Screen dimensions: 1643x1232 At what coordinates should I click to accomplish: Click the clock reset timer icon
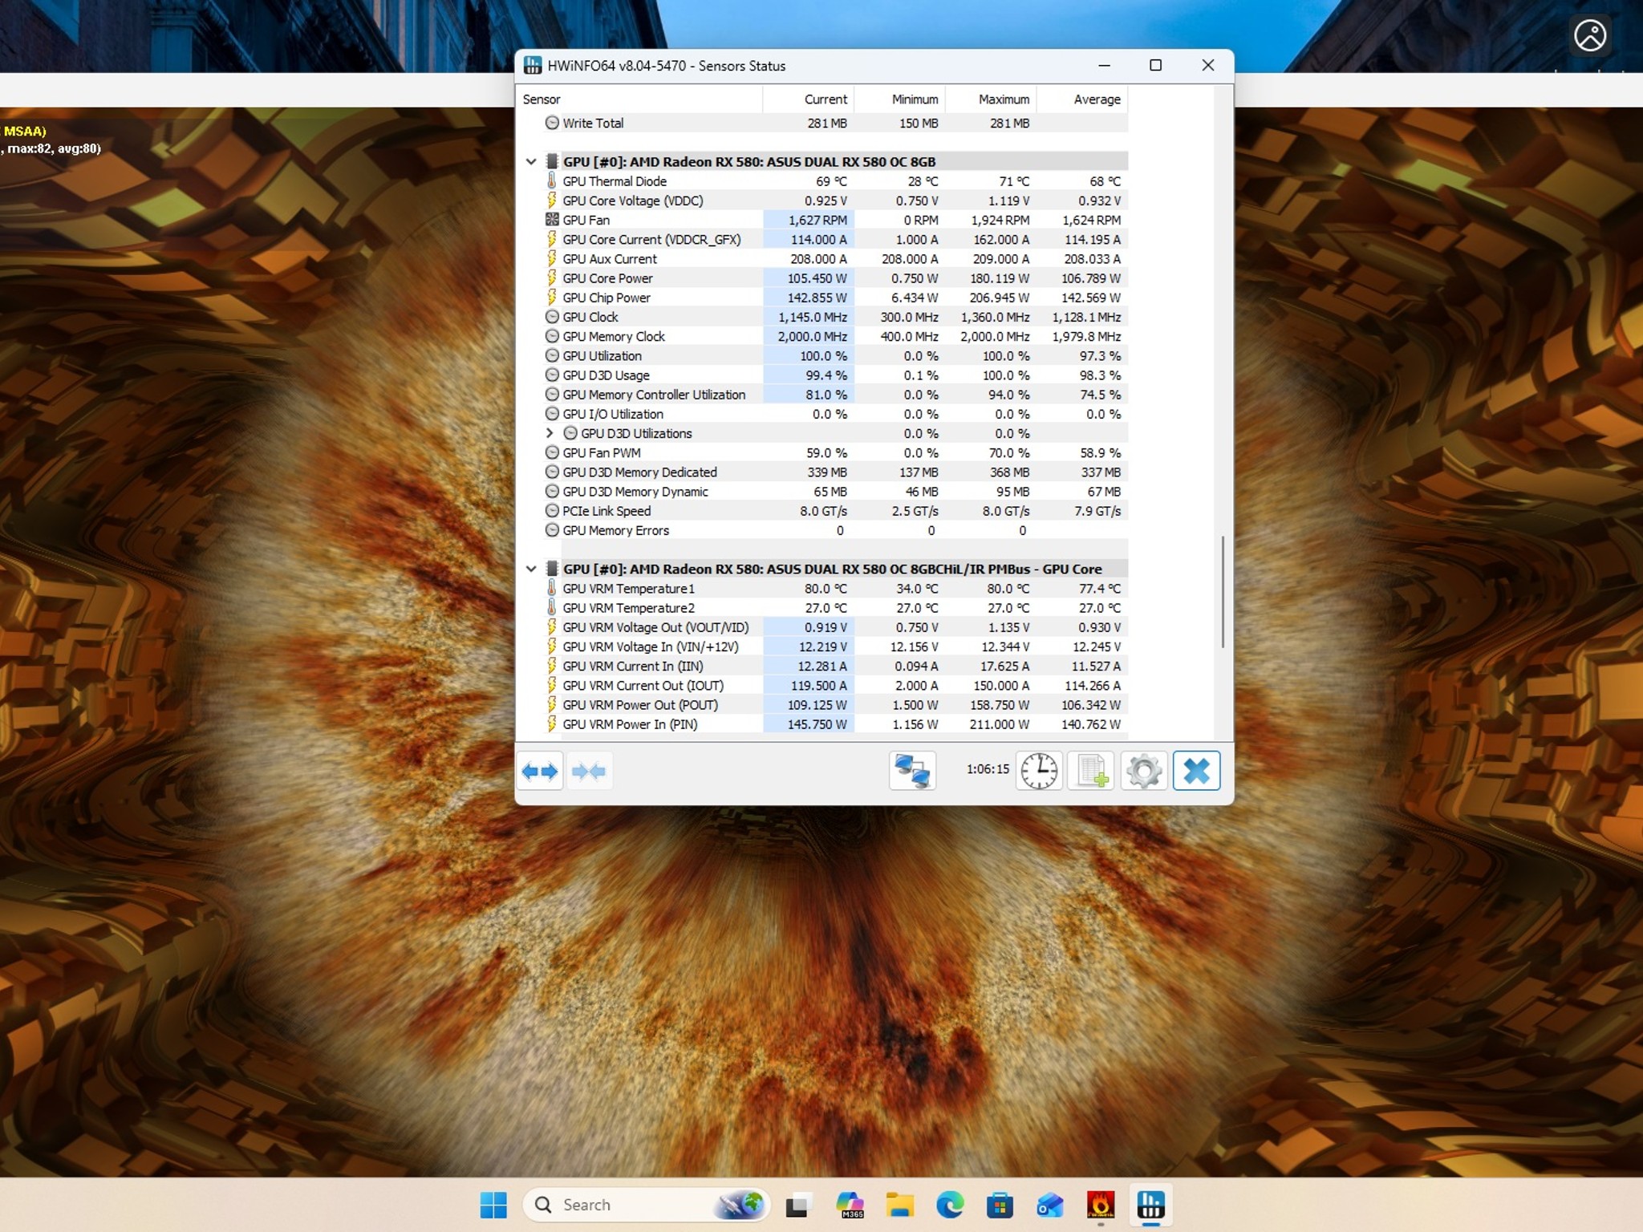coord(1039,771)
